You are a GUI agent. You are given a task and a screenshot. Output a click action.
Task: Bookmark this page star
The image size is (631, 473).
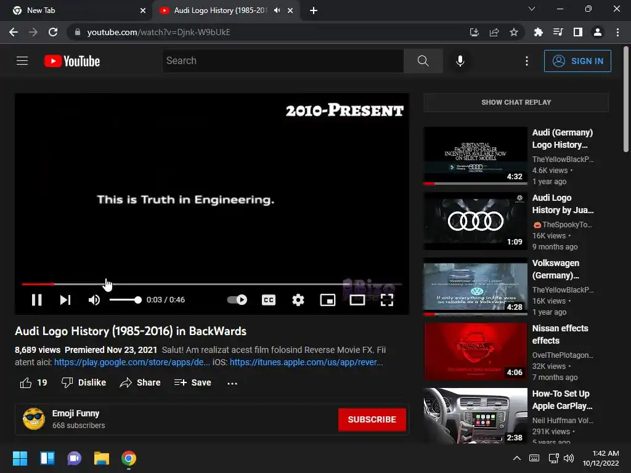click(514, 32)
